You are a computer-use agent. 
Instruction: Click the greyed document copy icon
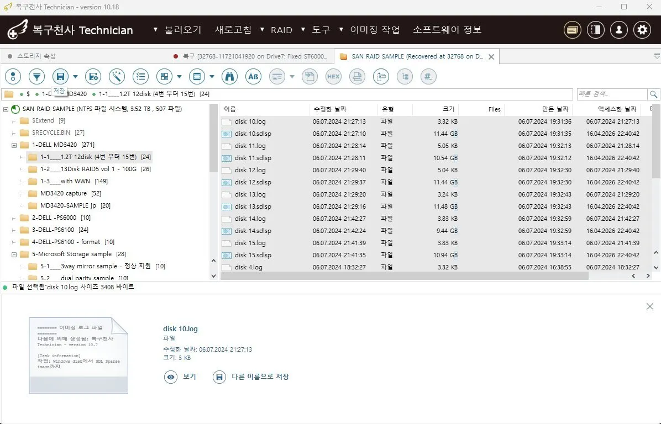click(x=310, y=77)
